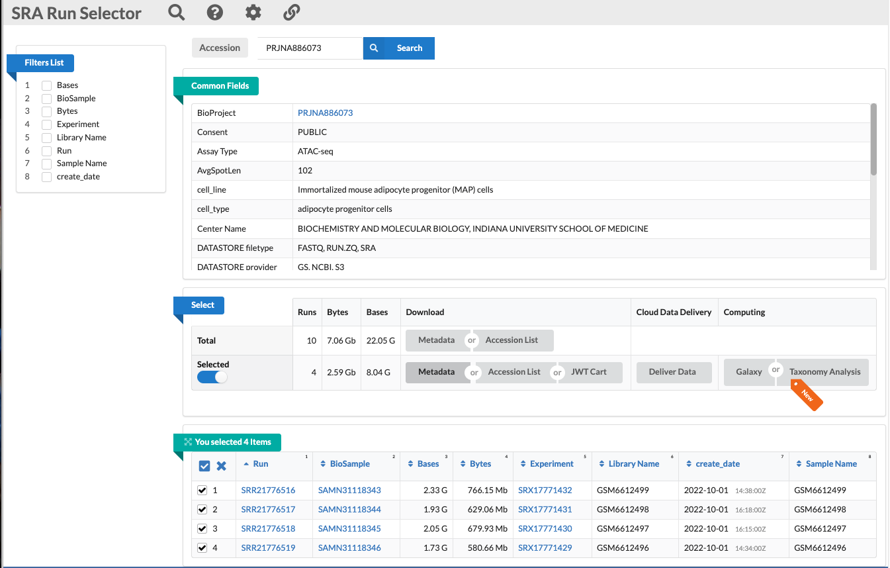Click the SRA Run Selector title

[77, 13]
